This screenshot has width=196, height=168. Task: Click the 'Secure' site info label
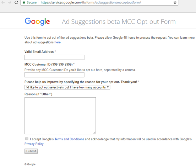(31, 3)
